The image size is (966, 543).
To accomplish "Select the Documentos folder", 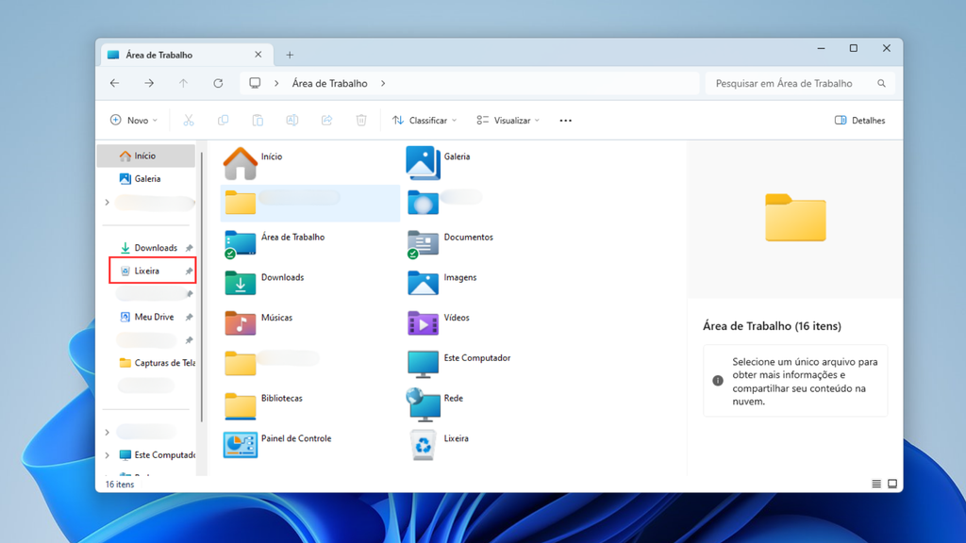I will [450, 243].
